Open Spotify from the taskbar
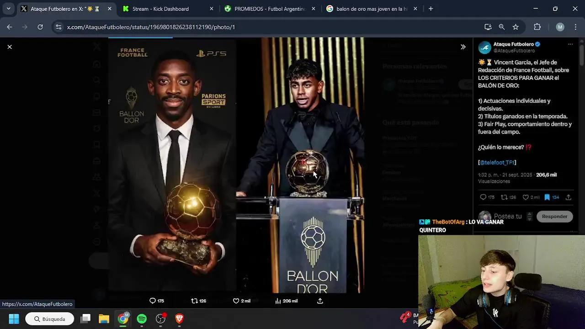Image resolution: width=585 pixels, height=329 pixels. click(142, 318)
